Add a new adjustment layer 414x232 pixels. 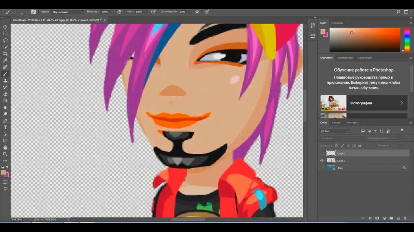point(384,218)
